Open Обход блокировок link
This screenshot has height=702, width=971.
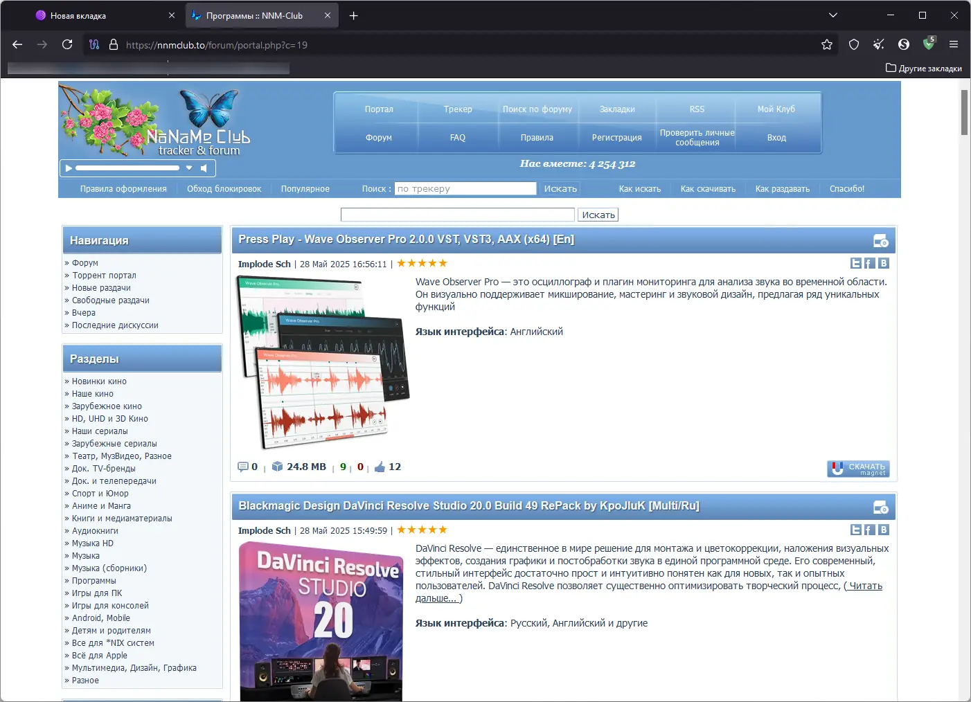click(224, 189)
